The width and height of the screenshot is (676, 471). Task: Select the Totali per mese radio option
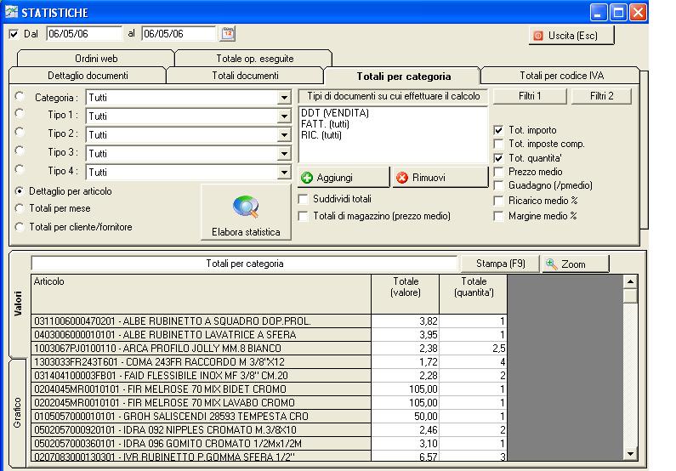[20, 208]
